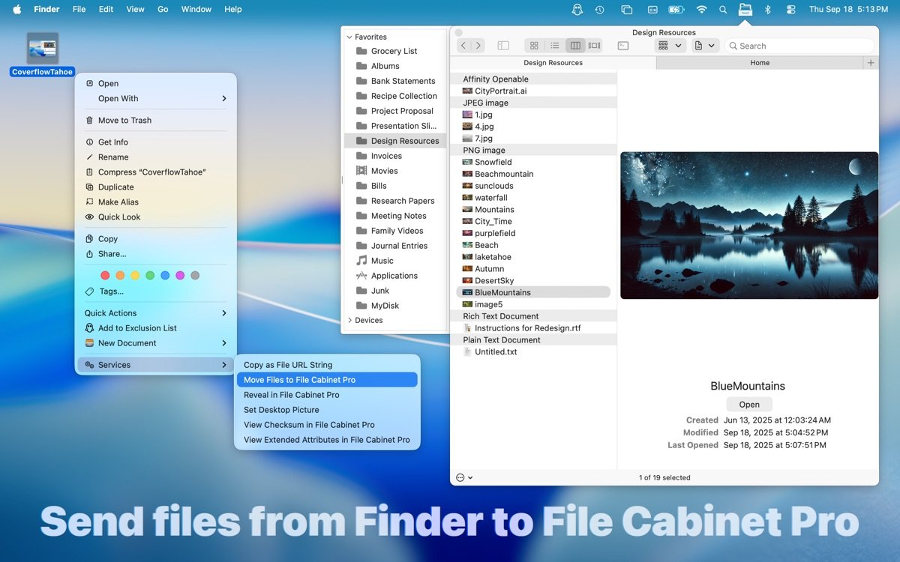Toggle gallery view mode

tap(595, 46)
